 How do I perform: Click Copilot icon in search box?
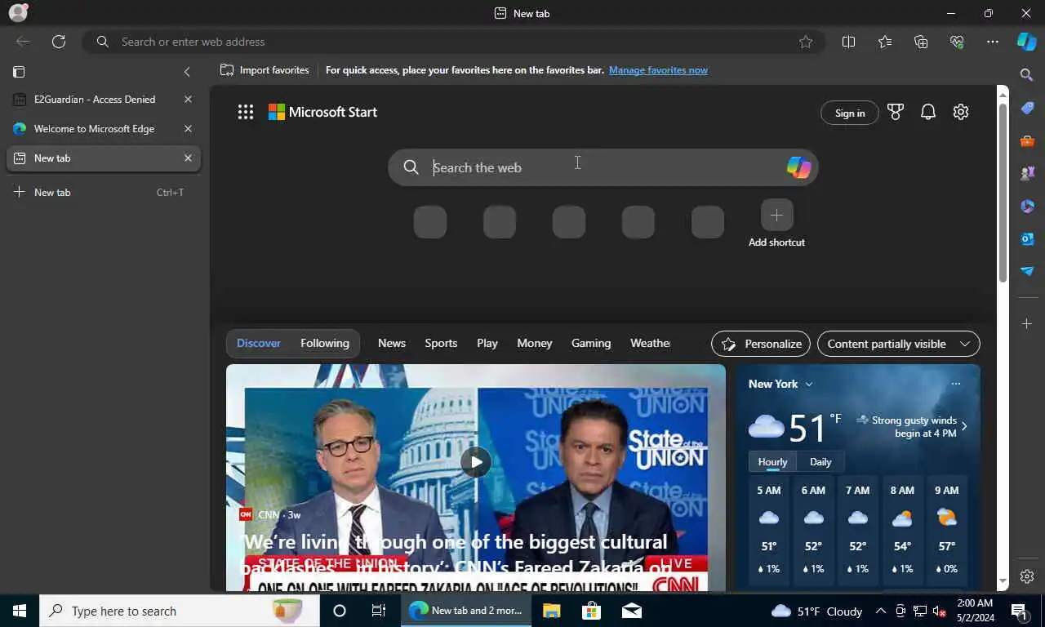click(x=798, y=167)
